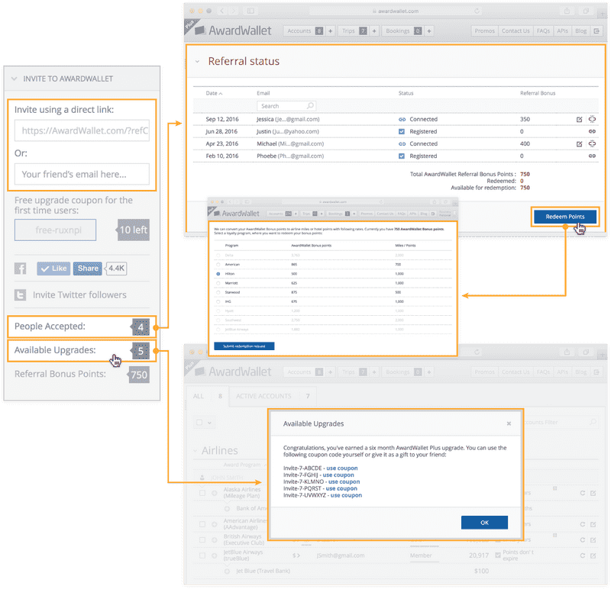Log out via Referral status window's exit icon

[596, 31]
